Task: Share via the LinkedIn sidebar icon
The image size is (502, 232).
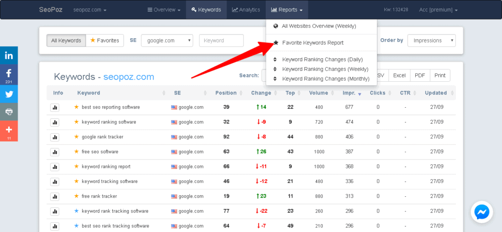Action: click(x=9, y=55)
